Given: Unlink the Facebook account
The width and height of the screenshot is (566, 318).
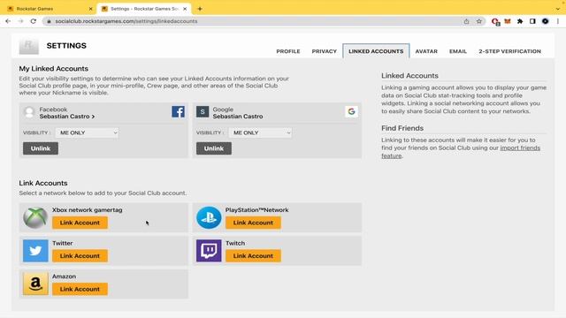Looking at the screenshot, I should 41,148.
